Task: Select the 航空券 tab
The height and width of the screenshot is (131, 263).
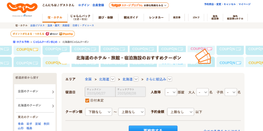Action: pos(177,18)
